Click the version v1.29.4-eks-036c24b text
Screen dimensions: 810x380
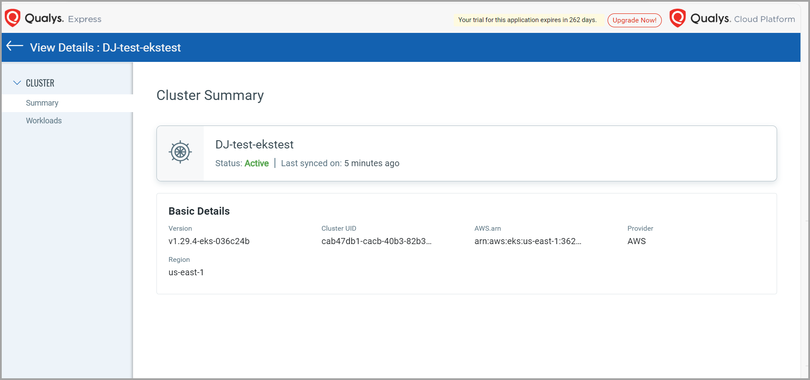coord(209,241)
